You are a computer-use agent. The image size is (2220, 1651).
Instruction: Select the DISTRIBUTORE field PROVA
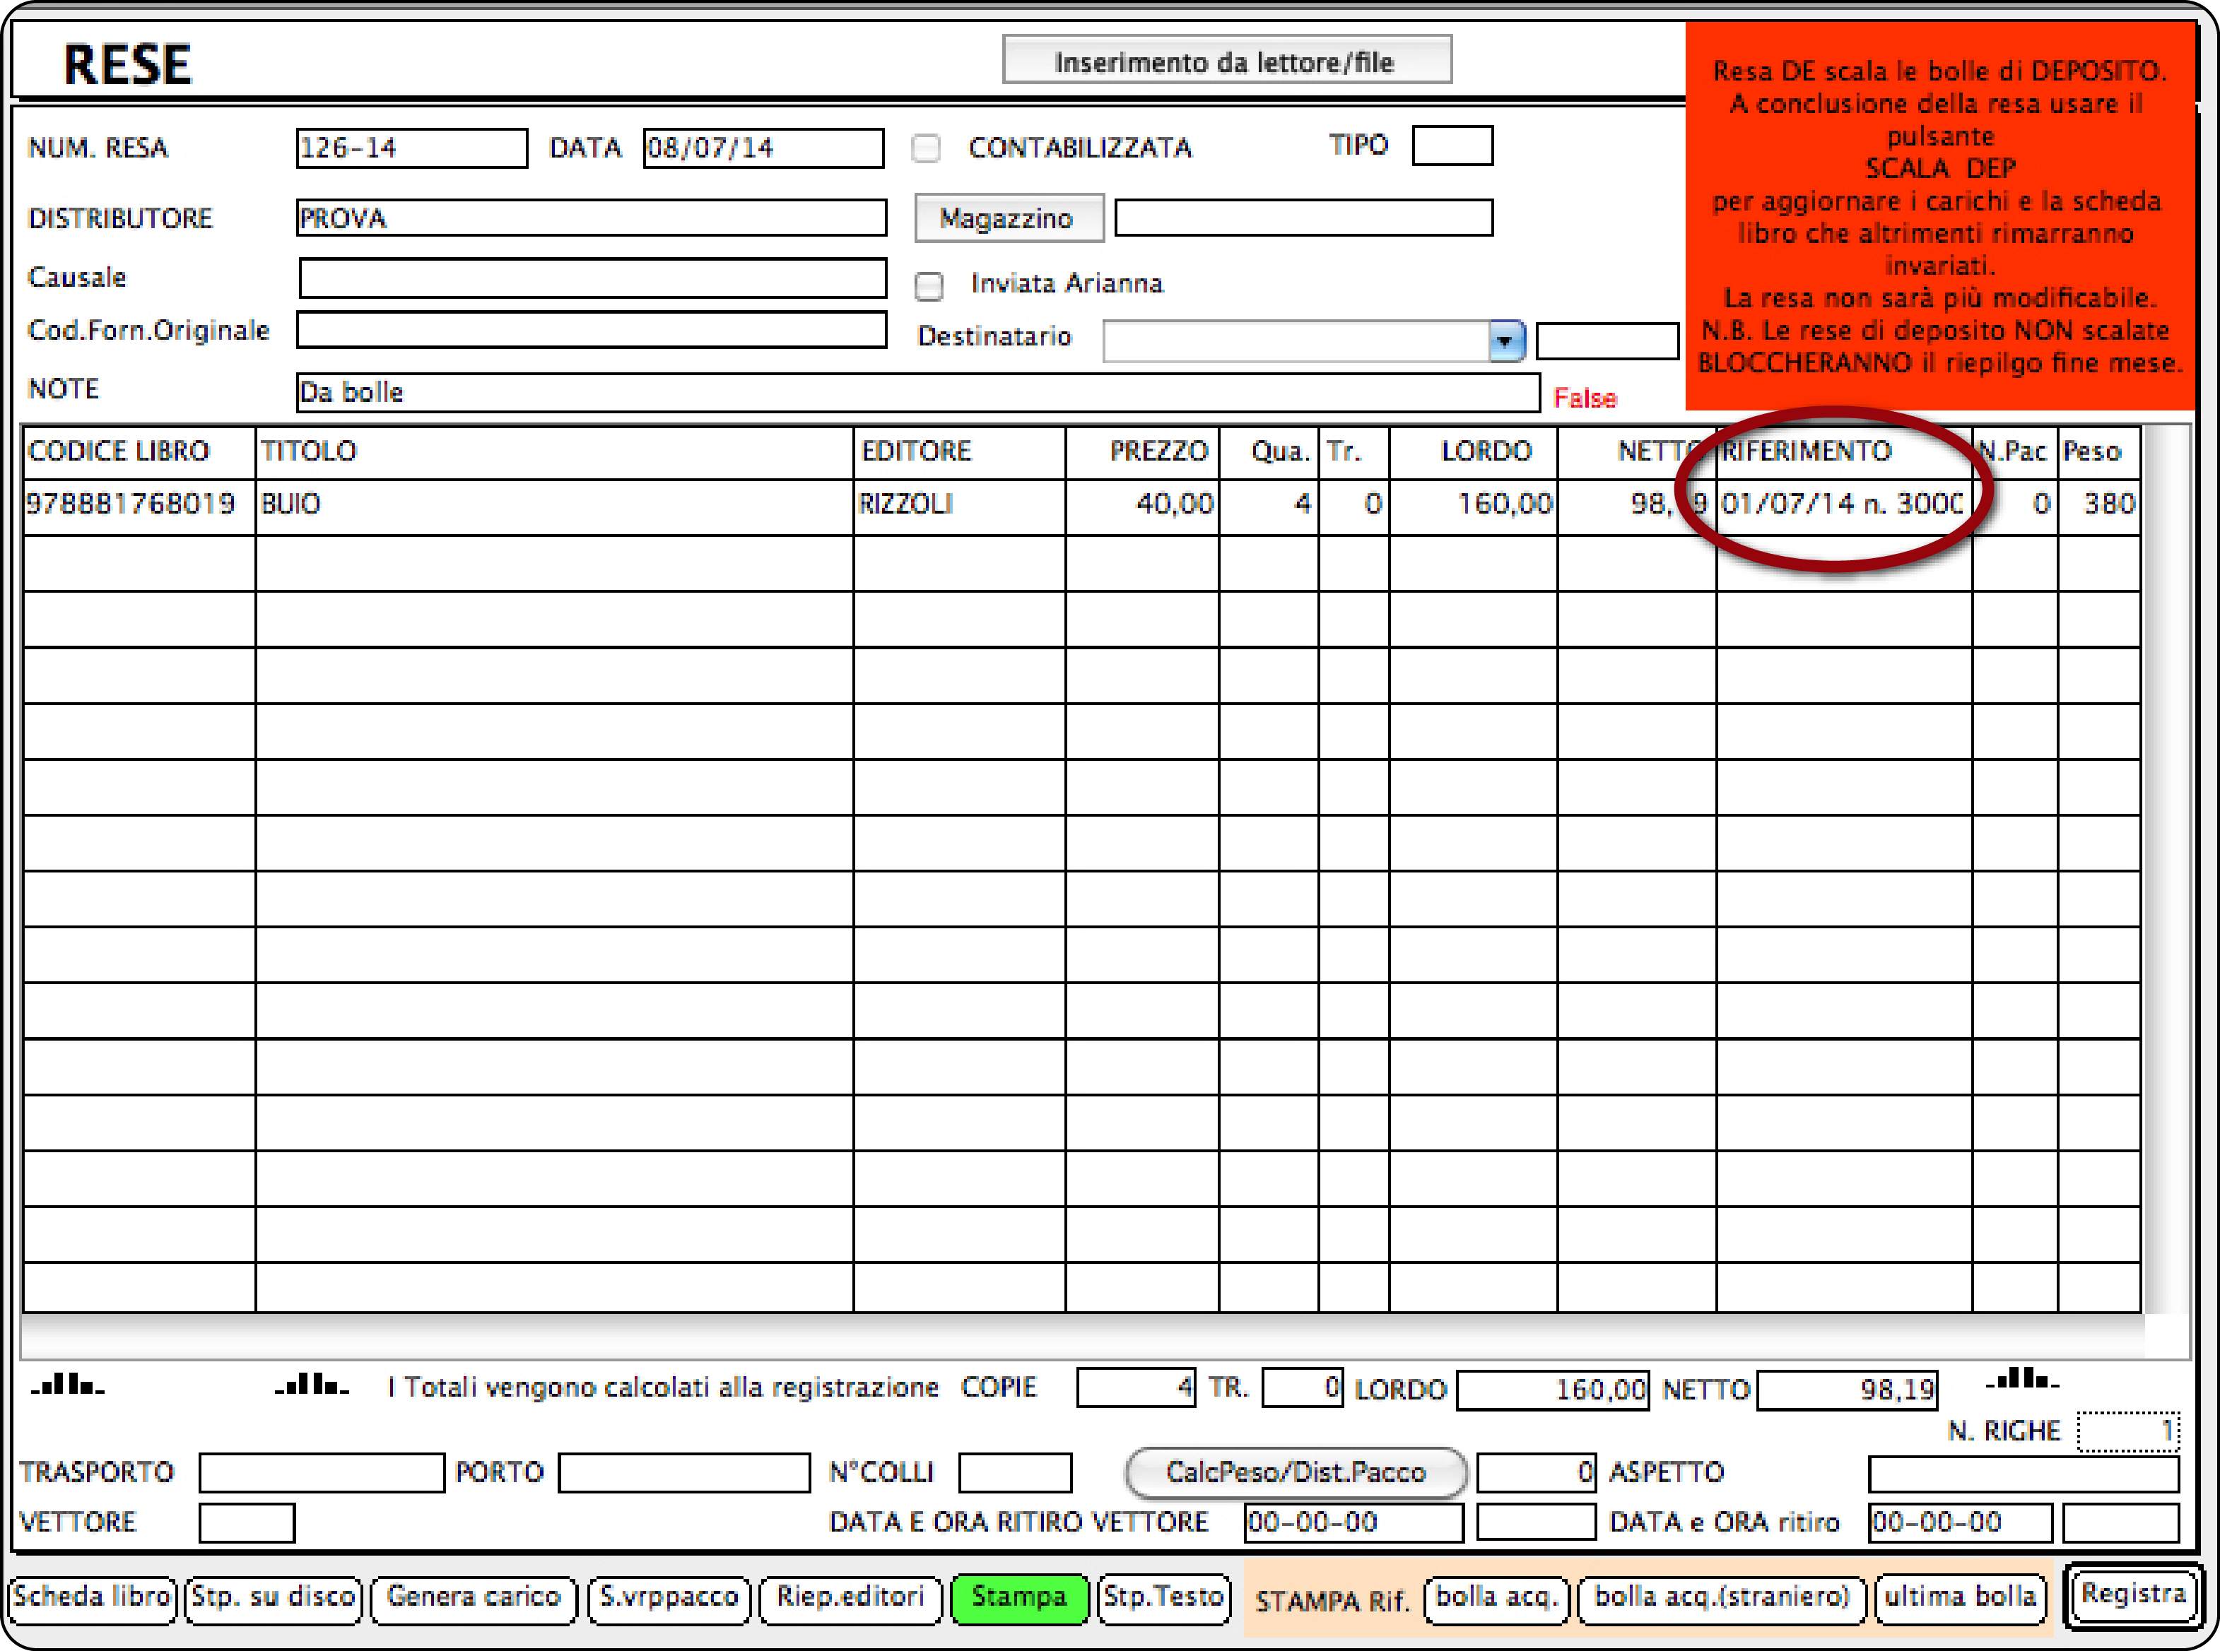pyautogui.click(x=591, y=218)
